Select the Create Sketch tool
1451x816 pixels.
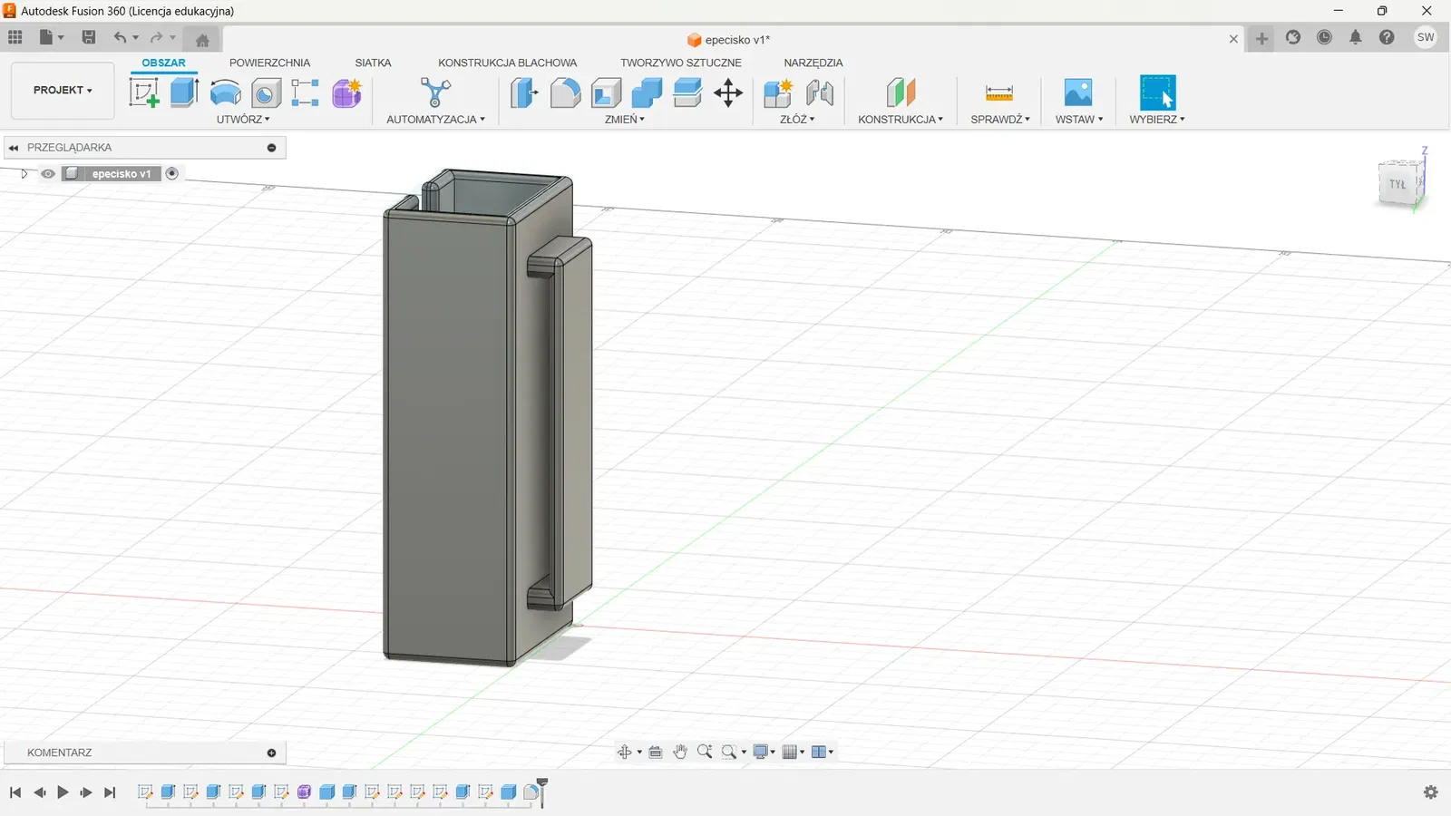(x=143, y=92)
